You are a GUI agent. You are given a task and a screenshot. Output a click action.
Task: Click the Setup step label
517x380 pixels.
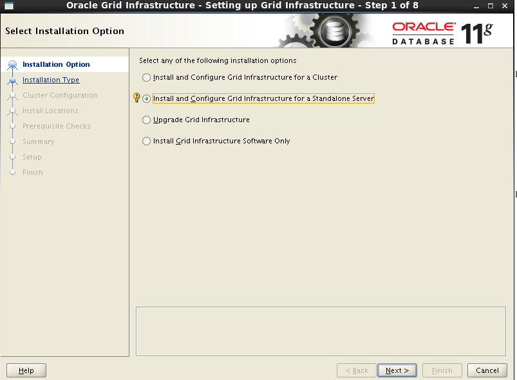(x=32, y=157)
